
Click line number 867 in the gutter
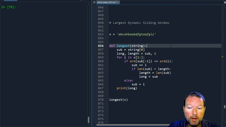[101, 88]
